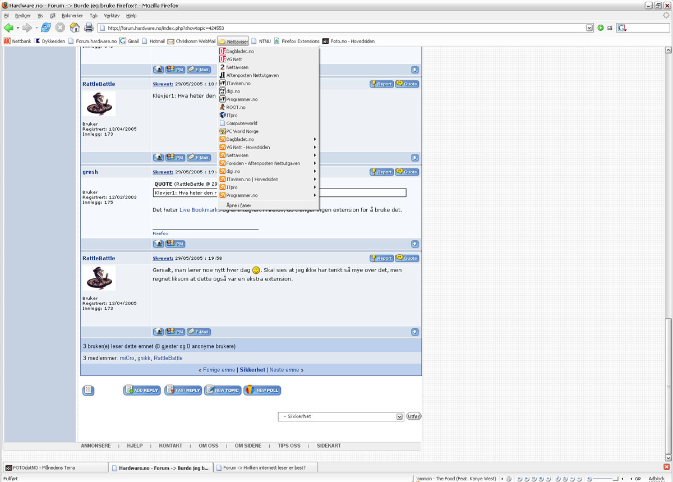Open the Nettbank bookmark

[17, 41]
